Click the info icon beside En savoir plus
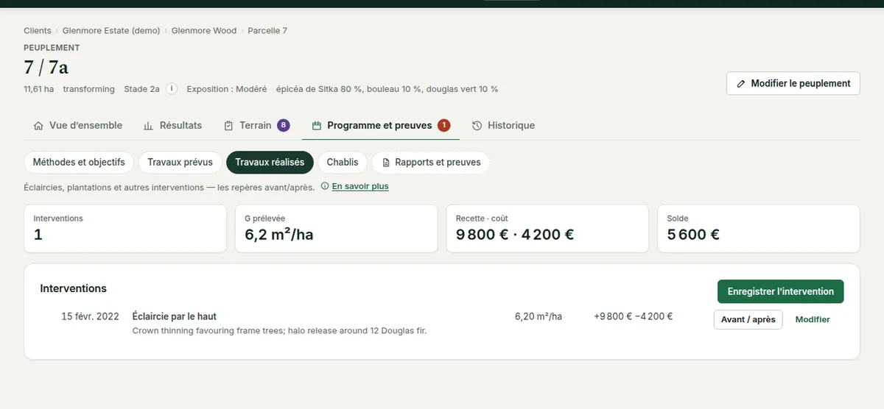The image size is (884, 409). pyautogui.click(x=324, y=187)
